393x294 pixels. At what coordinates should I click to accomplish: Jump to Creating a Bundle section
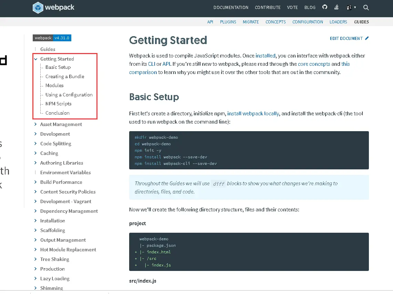65,76
